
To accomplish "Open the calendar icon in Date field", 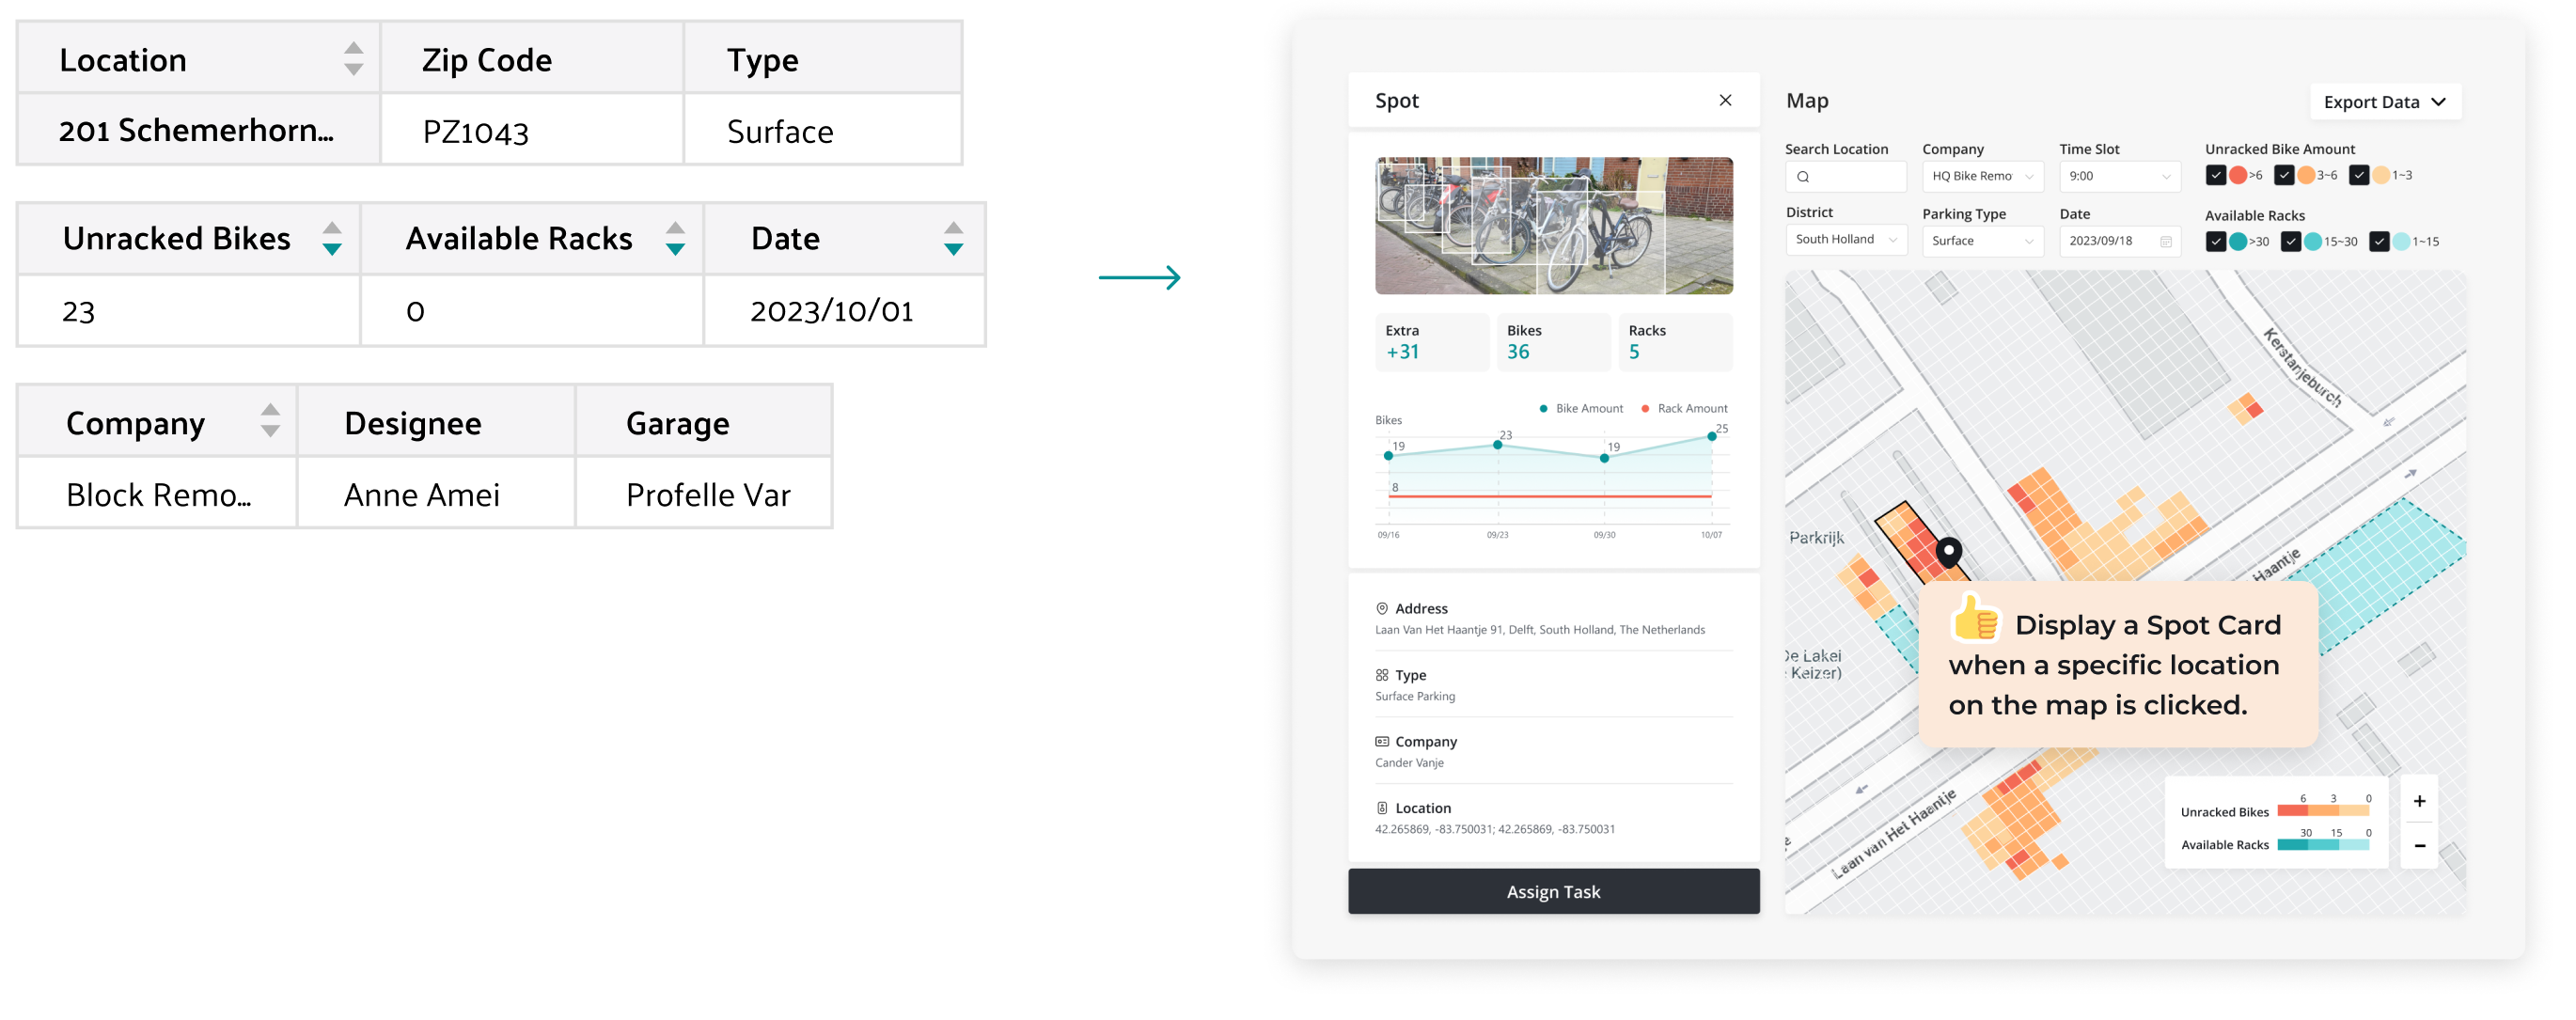I will [x=2165, y=241].
